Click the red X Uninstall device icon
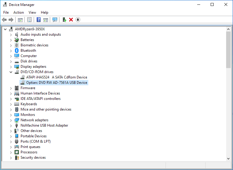Screen dimensions: 233x170 pos(71,20)
